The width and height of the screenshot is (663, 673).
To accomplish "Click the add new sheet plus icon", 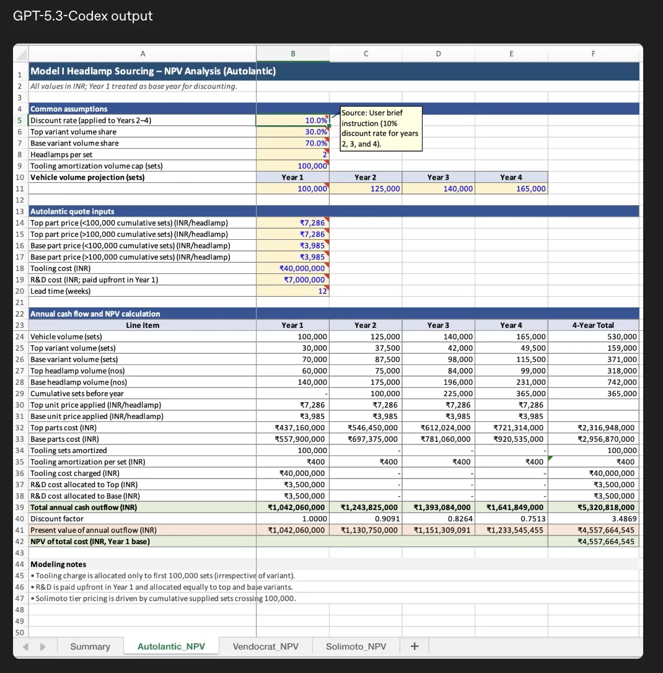I will click(415, 646).
